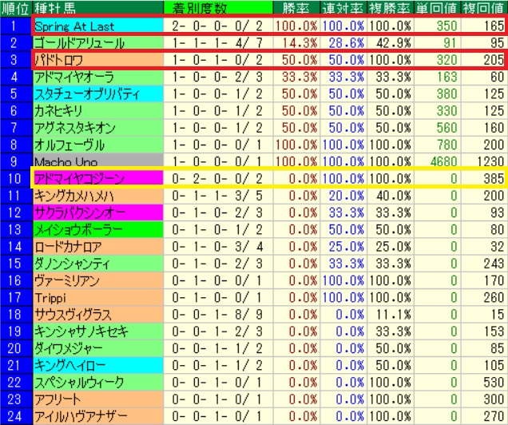The height and width of the screenshot is (425, 508).
Task: Click the 530 place return value
Action: [494, 383]
